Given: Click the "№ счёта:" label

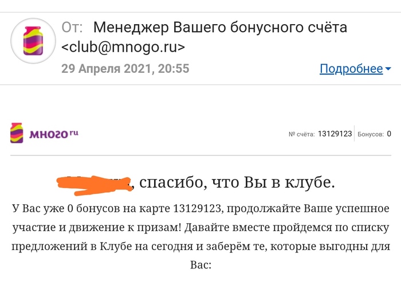Looking at the screenshot, I should (301, 134).
